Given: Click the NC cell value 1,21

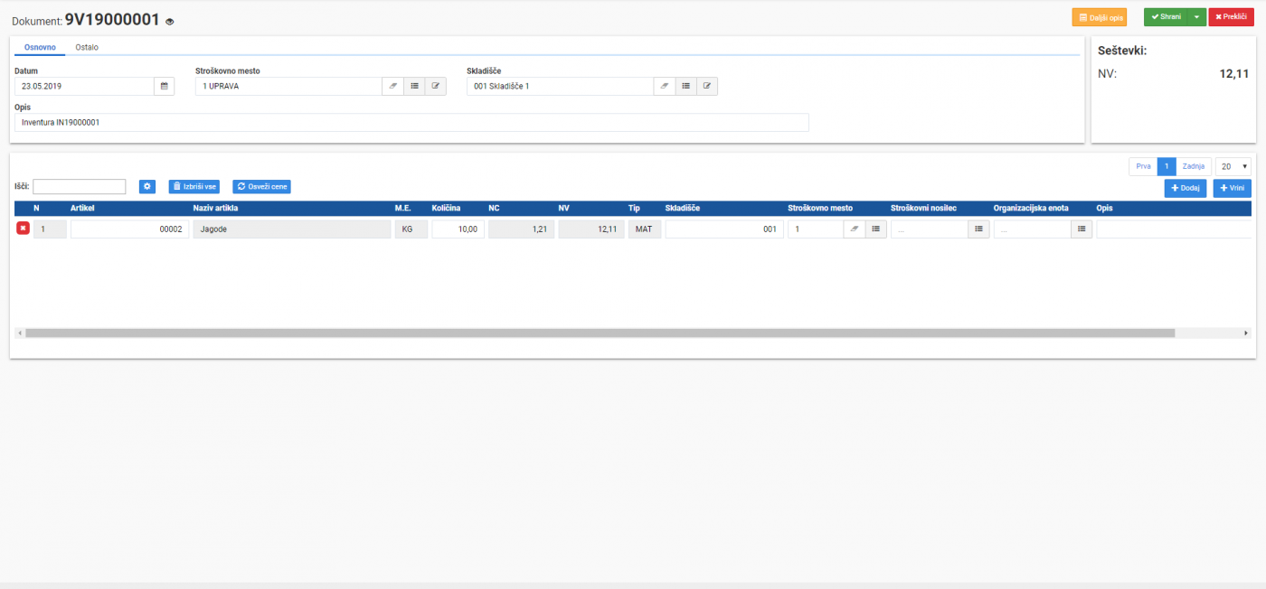Looking at the screenshot, I should (521, 229).
